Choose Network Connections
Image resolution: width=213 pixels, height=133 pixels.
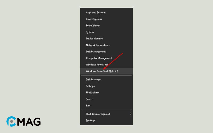[x=106, y=45]
